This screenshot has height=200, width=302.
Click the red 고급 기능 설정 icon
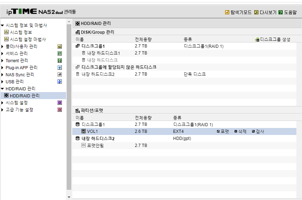[60, 110]
